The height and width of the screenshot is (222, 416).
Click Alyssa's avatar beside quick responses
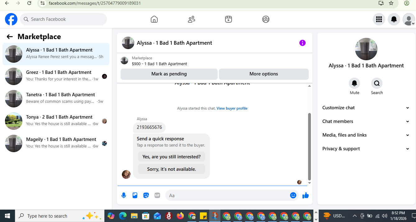[126, 174]
